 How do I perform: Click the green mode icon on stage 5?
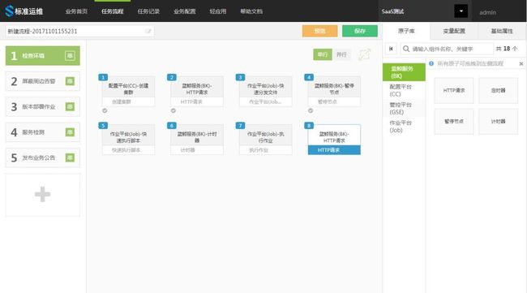70,157
